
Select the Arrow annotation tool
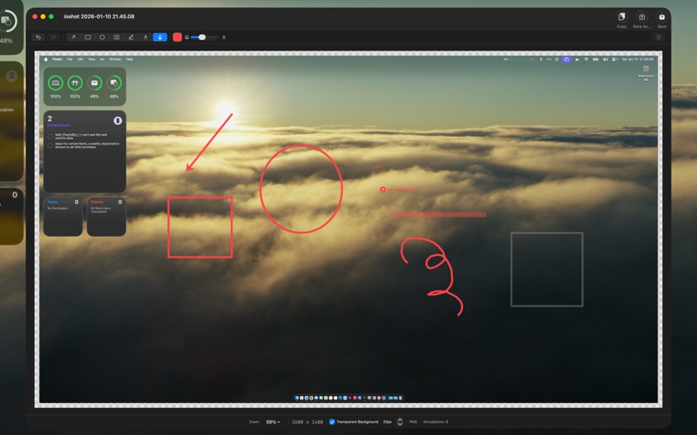73,37
